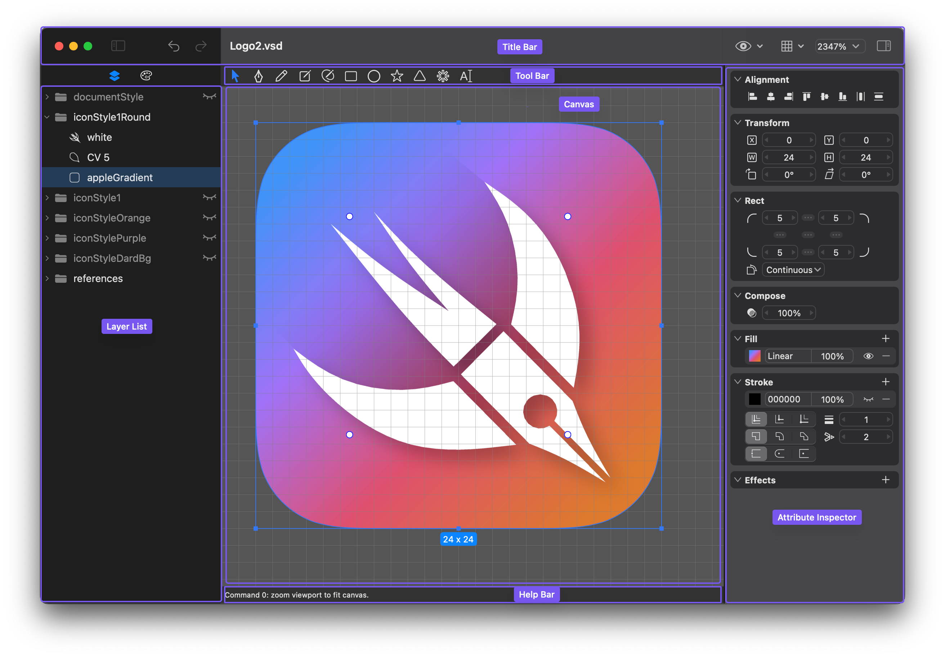Select the Star shape tool
This screenshot has width=945, height=657.
397,76
